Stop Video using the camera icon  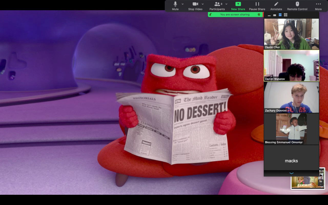195,6
